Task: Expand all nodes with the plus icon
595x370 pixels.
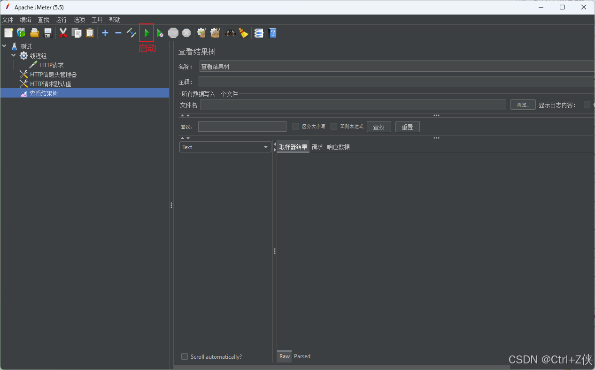Action: point(105,33)
